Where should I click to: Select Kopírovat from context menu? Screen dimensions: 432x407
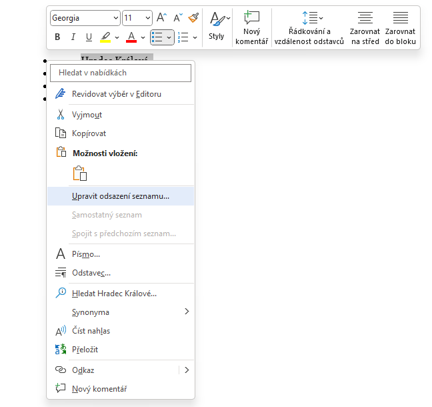(x=121, y=133)
